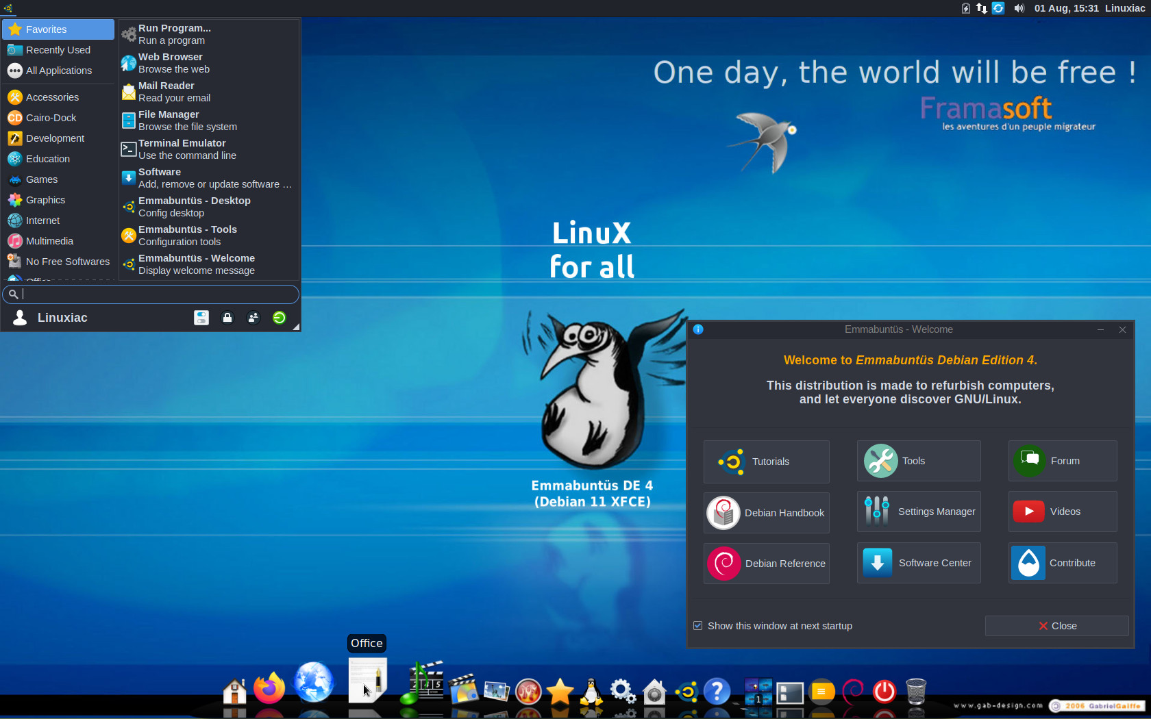Open the Home folder dock icon

coord(235,691)
